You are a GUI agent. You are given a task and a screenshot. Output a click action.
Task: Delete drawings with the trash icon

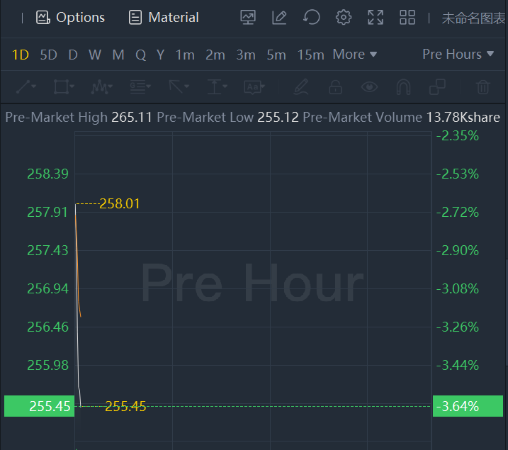click(x=483, y=87)
